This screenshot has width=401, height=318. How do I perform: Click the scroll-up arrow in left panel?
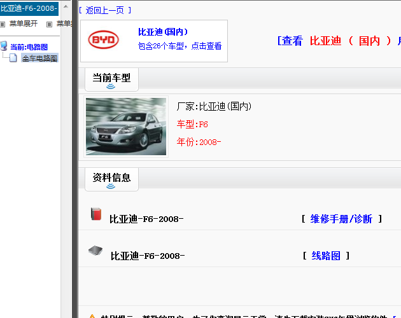coord(66,6)
